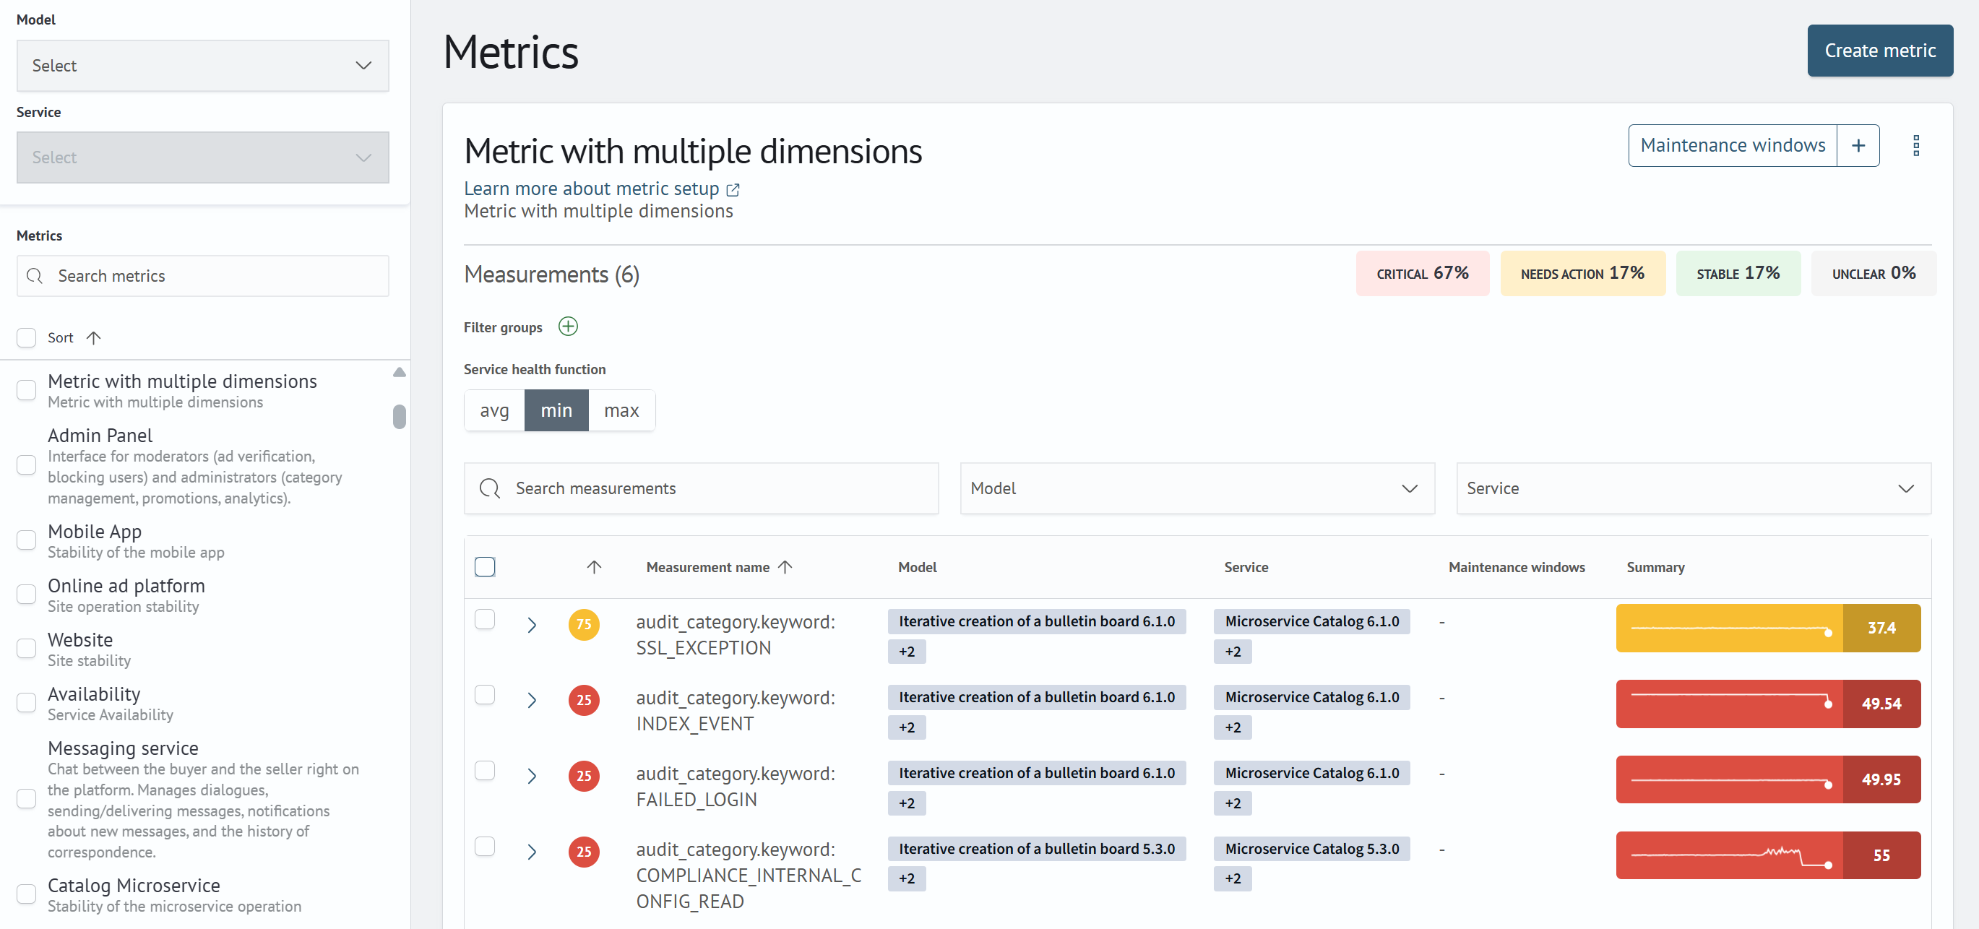Screen dimensions: 1979x929
Task: Check the Messaging service checkbox
Action: [x=27, y=798]
